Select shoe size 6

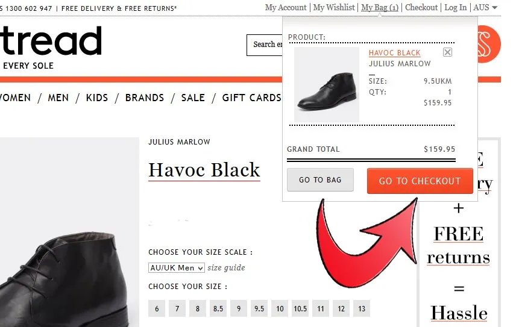coord(157,308)
